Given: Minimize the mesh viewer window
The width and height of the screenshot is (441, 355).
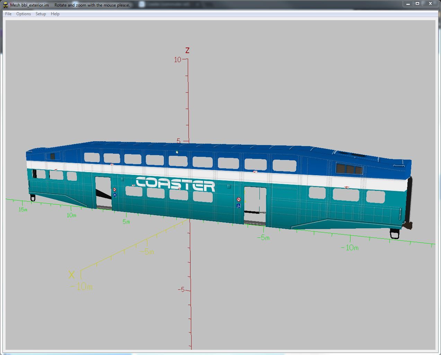Looking at the screenshot, I should 408,3.
